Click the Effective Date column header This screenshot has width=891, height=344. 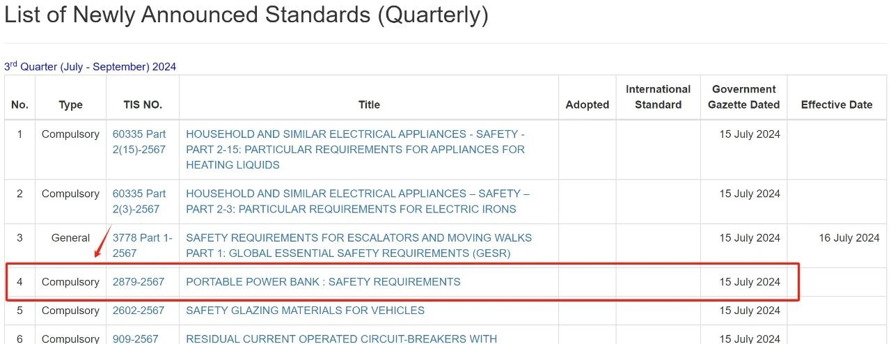836,104
